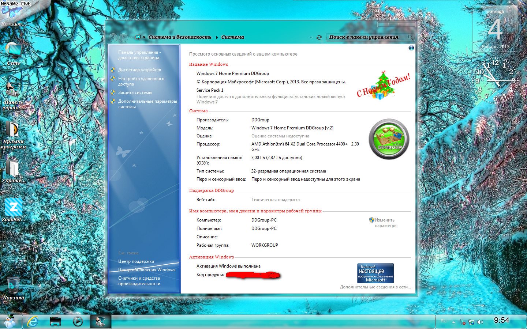Open Панель управления домашняя страница link

click(139, 55)
